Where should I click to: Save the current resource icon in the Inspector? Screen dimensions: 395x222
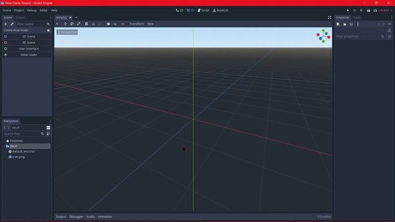[x=351, y=24]
